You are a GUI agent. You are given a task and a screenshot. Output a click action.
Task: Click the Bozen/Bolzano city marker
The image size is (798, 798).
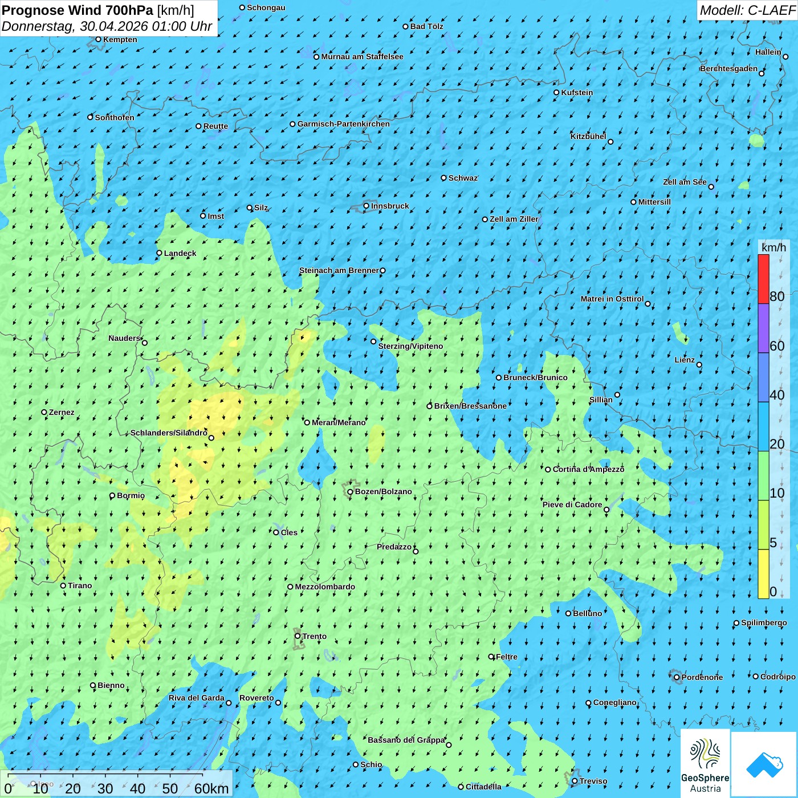coord(350,492)
